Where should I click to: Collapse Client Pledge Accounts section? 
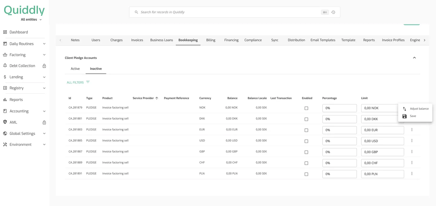[415, 58]
